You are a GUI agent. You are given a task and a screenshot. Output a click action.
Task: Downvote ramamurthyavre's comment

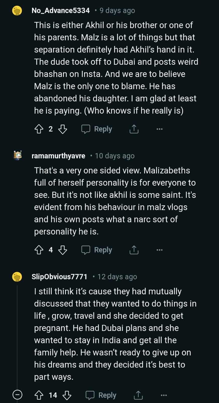click(x=63, y=250)
